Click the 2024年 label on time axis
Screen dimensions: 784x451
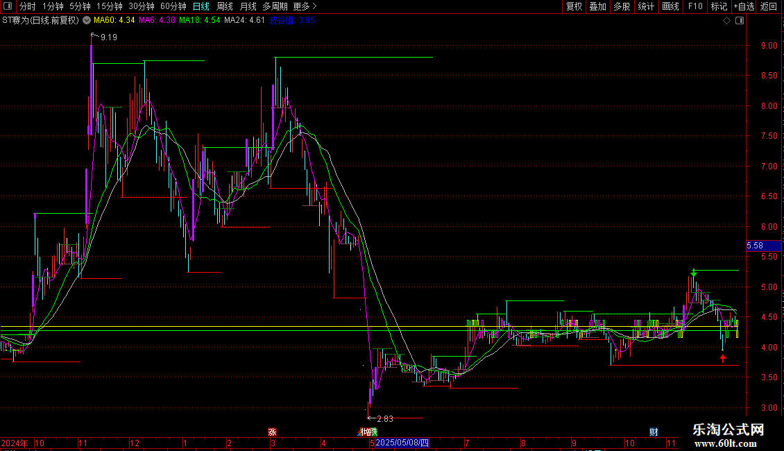(15, 443)
